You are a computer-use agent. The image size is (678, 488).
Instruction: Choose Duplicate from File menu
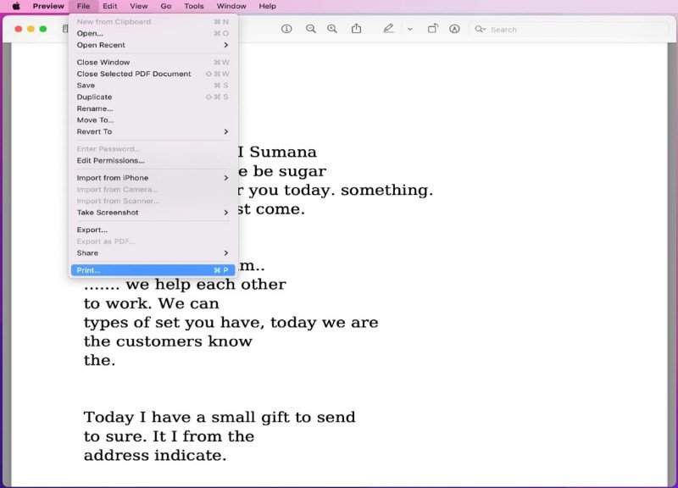tap(153, 97)
